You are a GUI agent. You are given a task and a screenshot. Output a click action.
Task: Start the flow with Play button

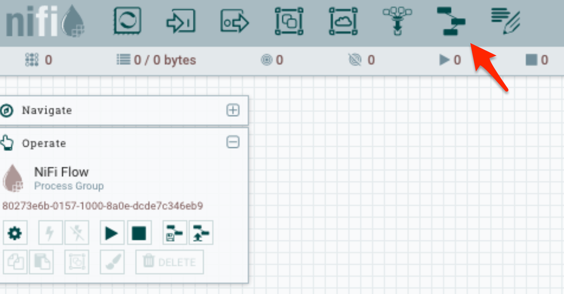[x=112, y=233]
